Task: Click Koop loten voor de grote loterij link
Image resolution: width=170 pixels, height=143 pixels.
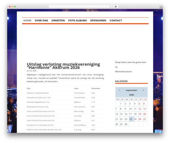Action: coord(131,65)
